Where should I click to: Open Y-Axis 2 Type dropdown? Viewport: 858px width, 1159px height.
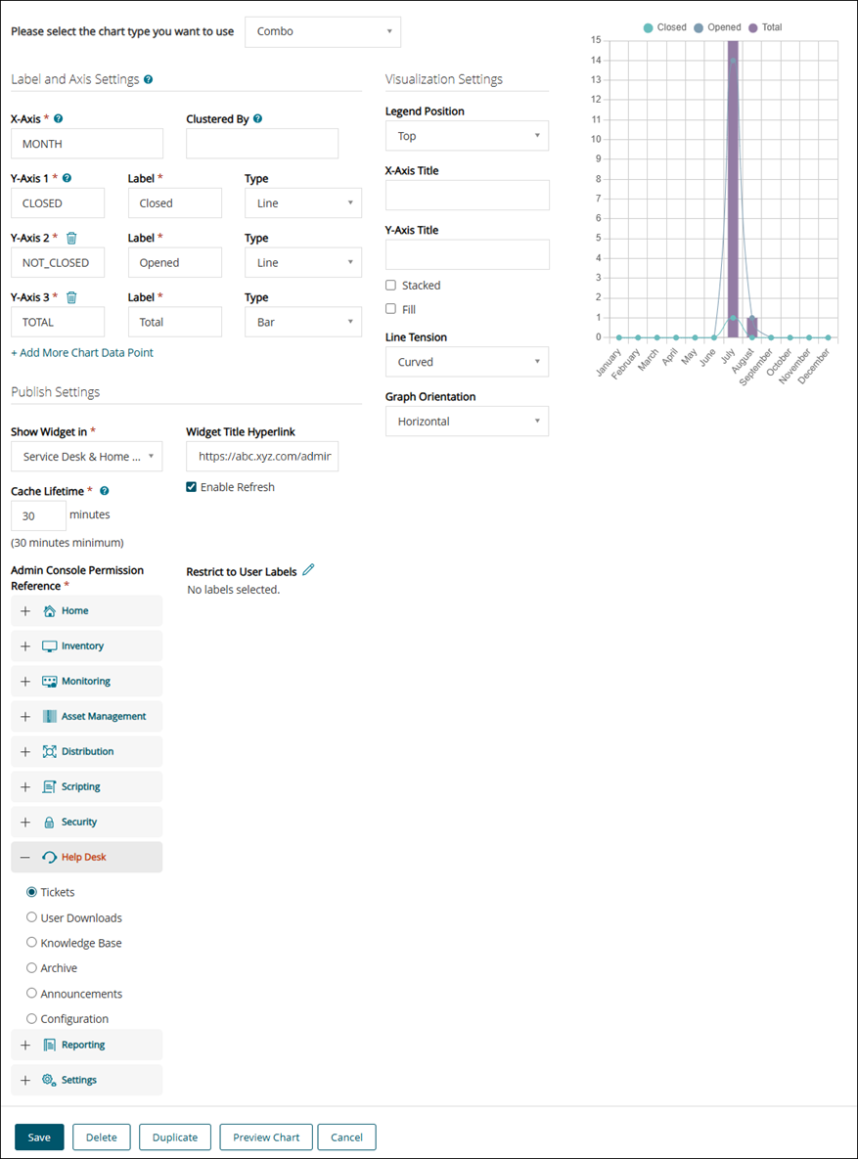(x=303, y=262)
